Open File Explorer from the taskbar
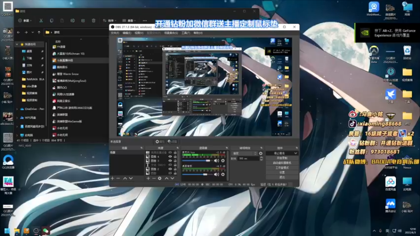The height and width of the screenshot is (236, 420). 17,231
